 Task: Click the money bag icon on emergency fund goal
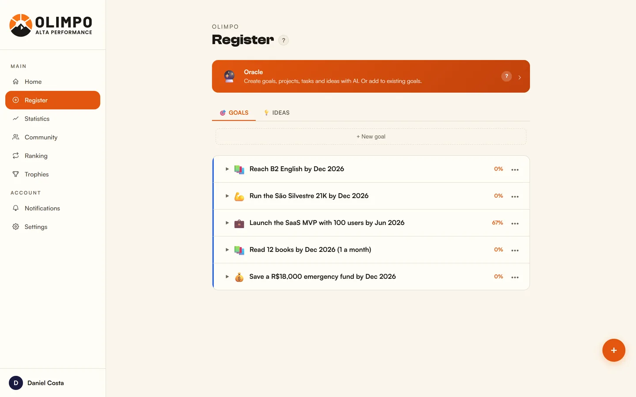click(239, 277)
